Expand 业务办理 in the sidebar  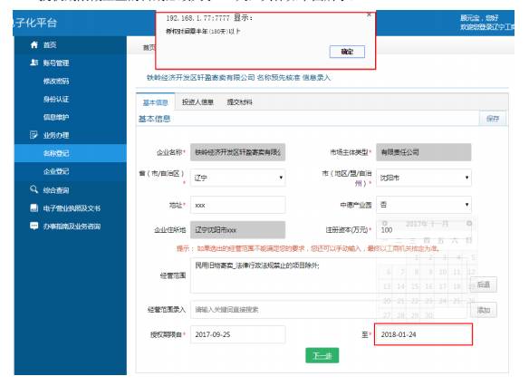56,135
